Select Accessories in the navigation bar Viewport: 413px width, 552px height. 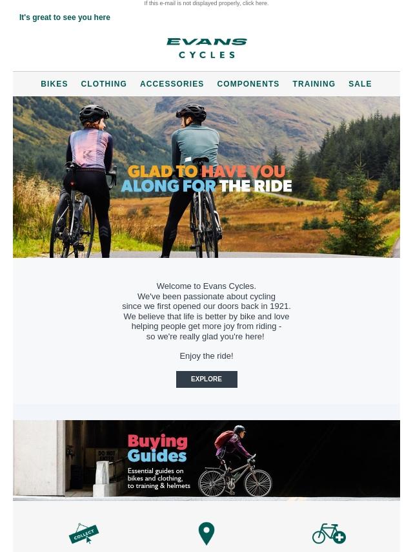pos(172,84)
